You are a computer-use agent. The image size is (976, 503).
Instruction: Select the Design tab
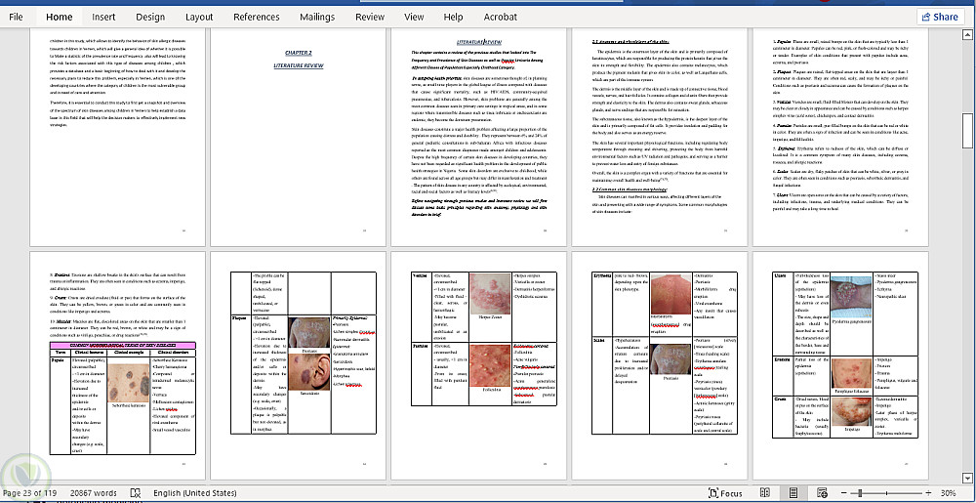pos(150,17)
